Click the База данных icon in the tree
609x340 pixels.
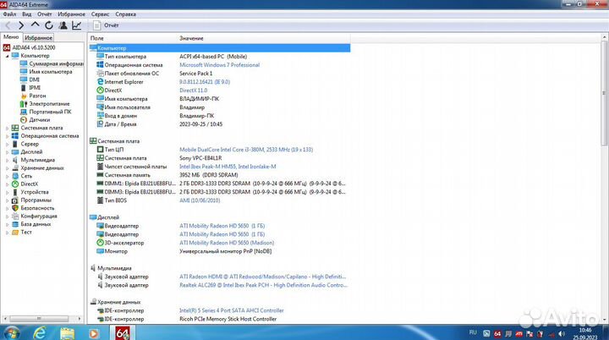[x=15, y=224]
